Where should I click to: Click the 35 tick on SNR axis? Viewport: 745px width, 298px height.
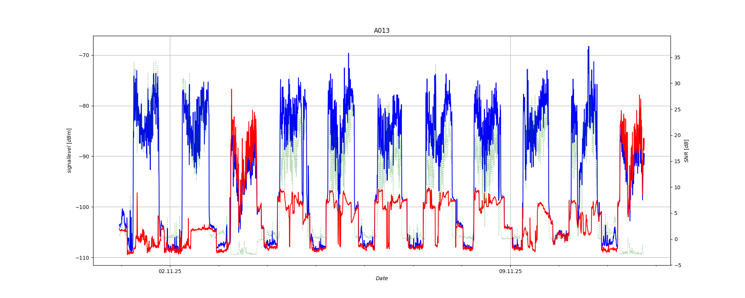coord(677,57)
